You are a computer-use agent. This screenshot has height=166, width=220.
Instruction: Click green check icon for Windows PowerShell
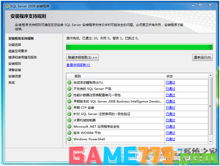click(x=69, y=139)
